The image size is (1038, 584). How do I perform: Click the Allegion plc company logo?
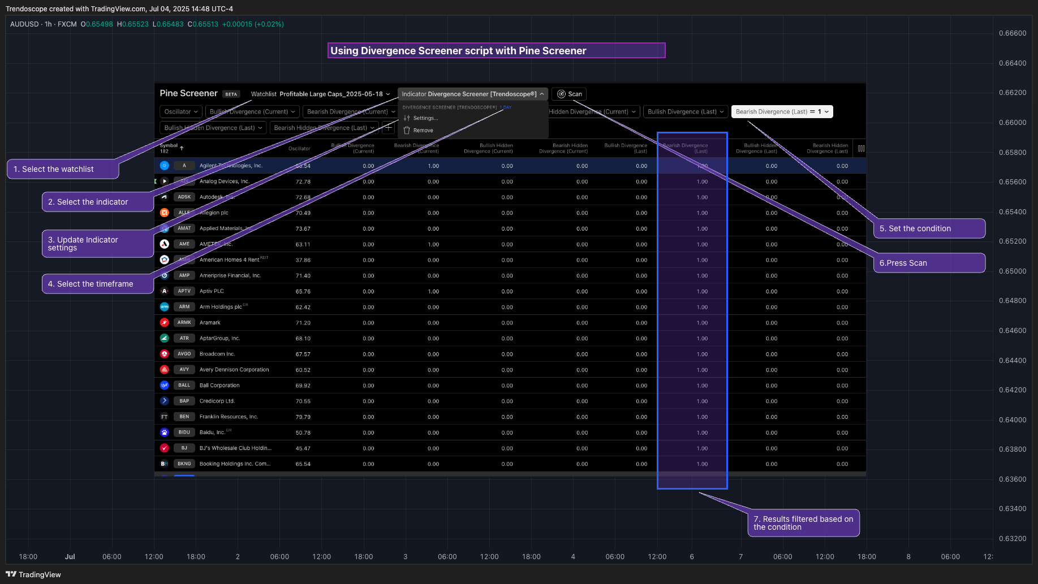coord(164,213)
